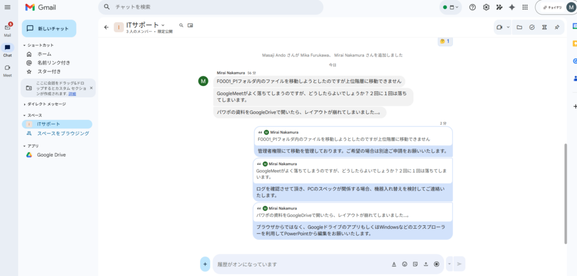Click the thinking emoji reaction chip
The image size is (577, 276).
[x=445, y=41]
